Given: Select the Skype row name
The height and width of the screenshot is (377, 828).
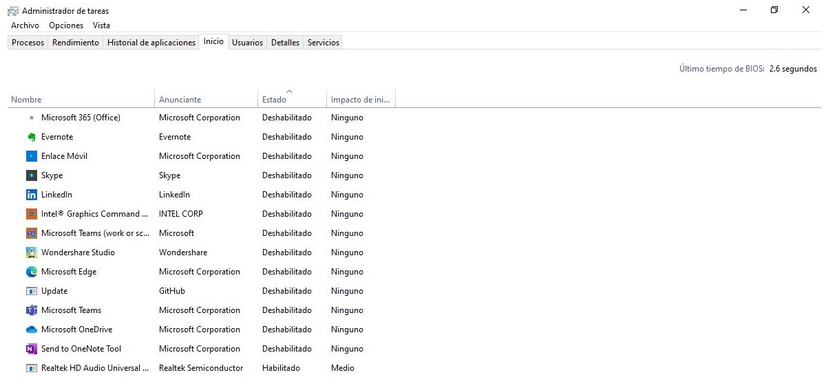Looking at the screenshot, I should (52, 175).
